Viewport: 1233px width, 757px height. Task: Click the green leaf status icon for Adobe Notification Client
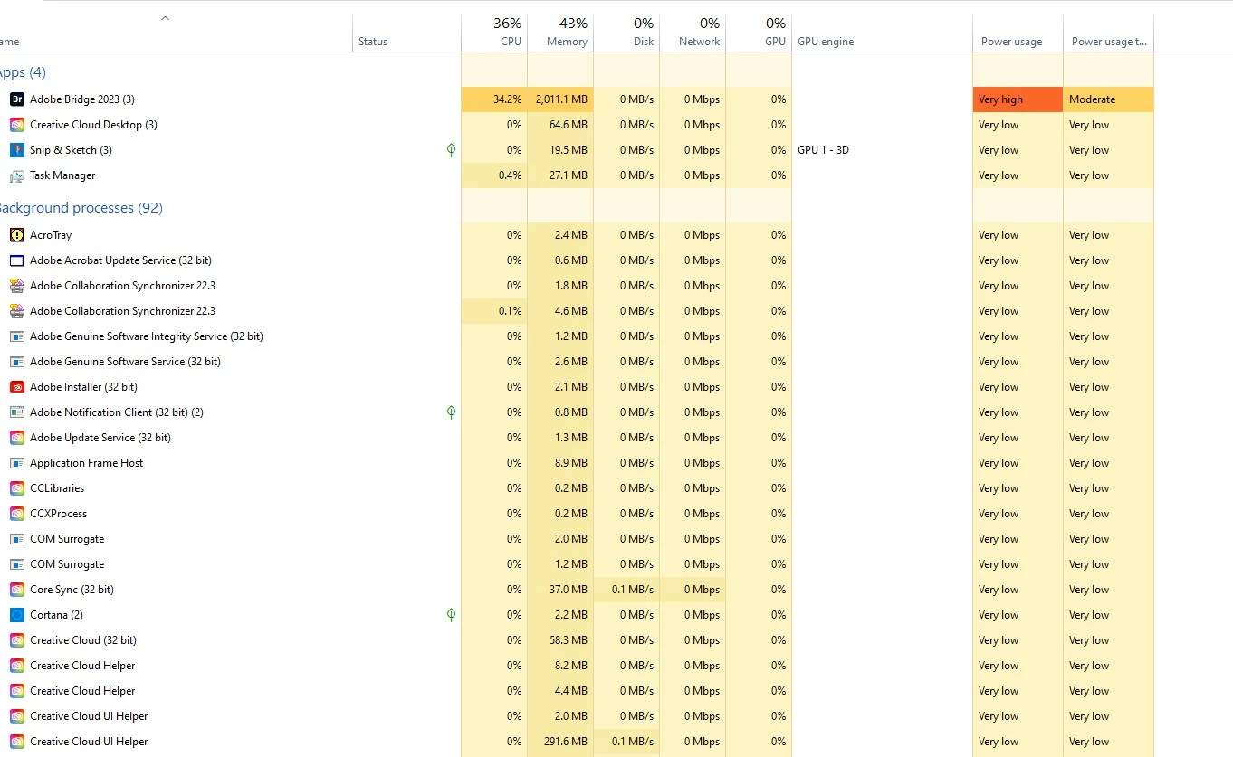(x=451, y=412)
